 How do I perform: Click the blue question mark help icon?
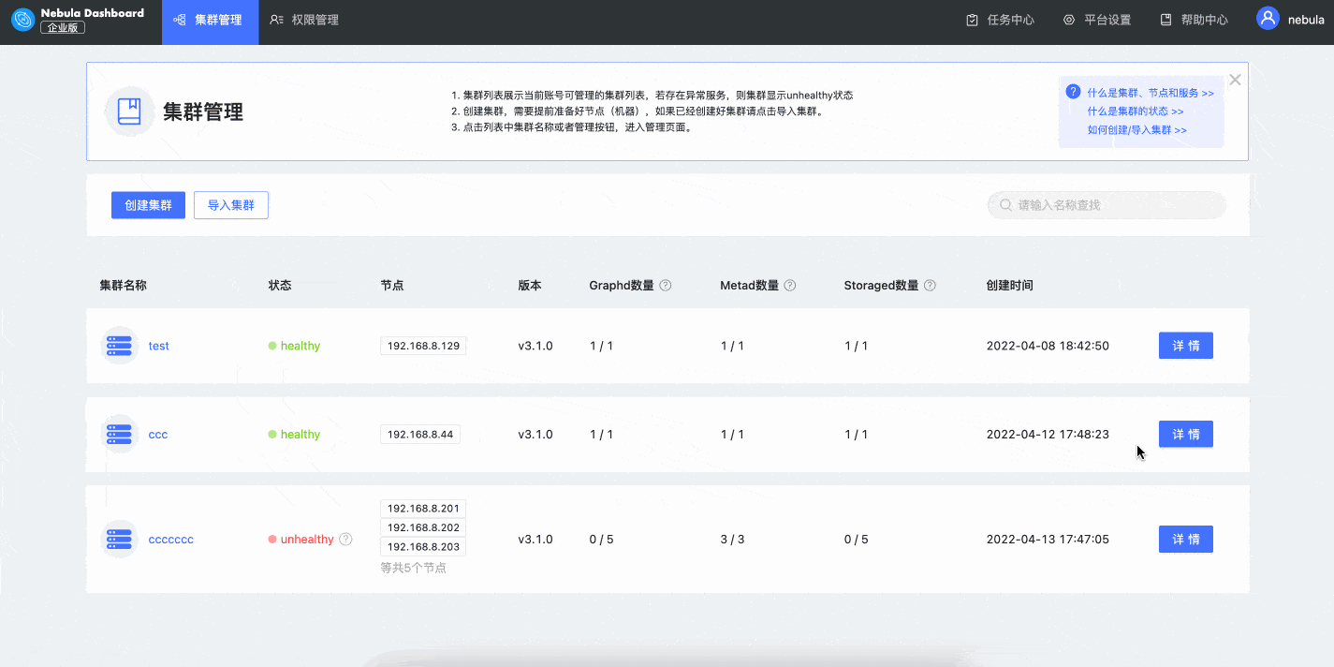point(1073,92)
